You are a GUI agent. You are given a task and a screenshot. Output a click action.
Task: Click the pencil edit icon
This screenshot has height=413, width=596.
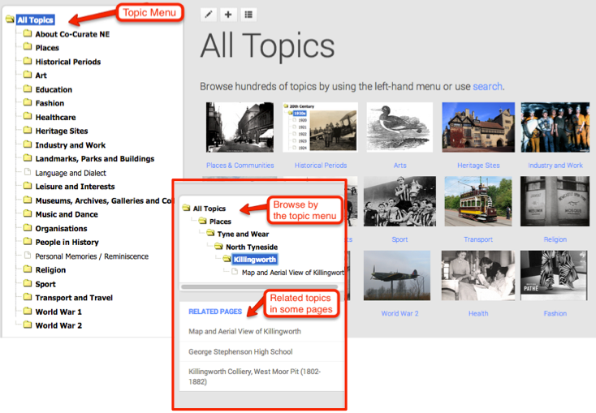[209, 15]
